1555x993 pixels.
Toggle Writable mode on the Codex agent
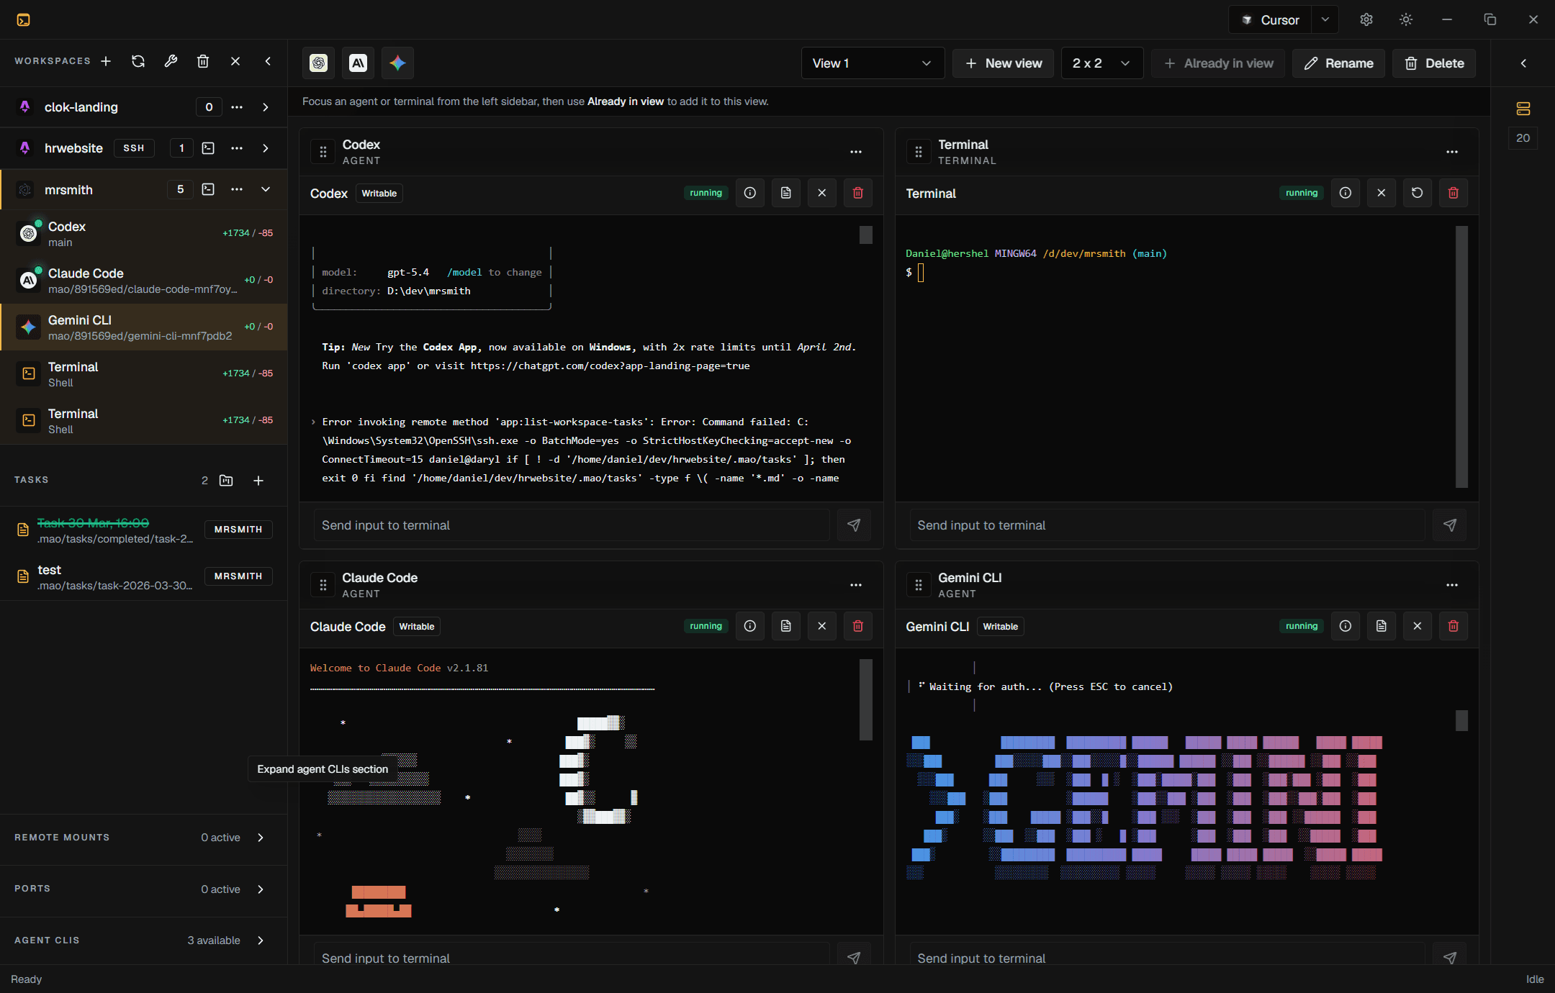[x=379, y=193]
